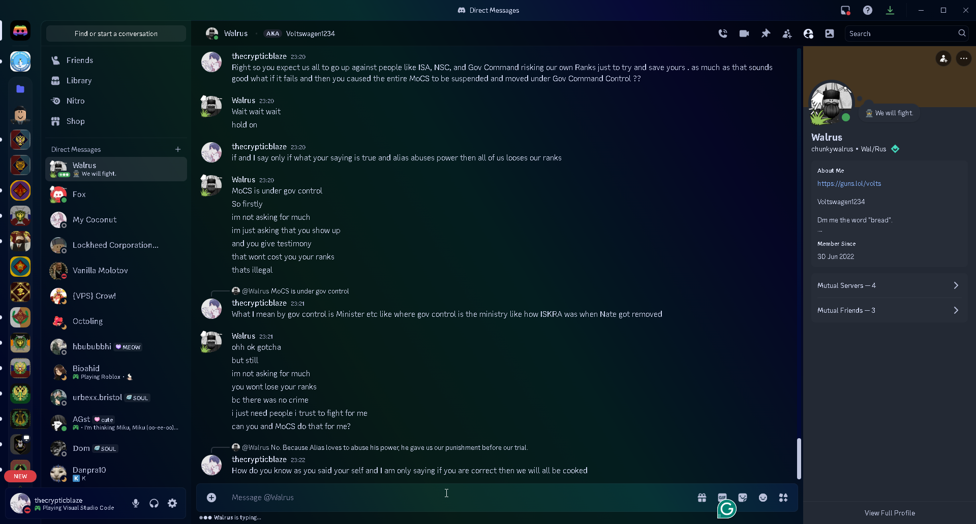Expand Mutual Servers list
Image resolution: width=976 pixels, height=524 pixels.
pyautogui.click(x=889, y=285)
